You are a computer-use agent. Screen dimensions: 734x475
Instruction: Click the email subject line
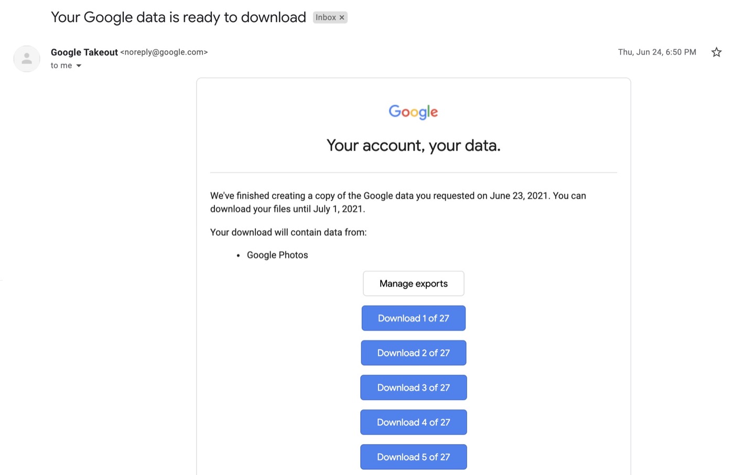[x=178, y=17]
